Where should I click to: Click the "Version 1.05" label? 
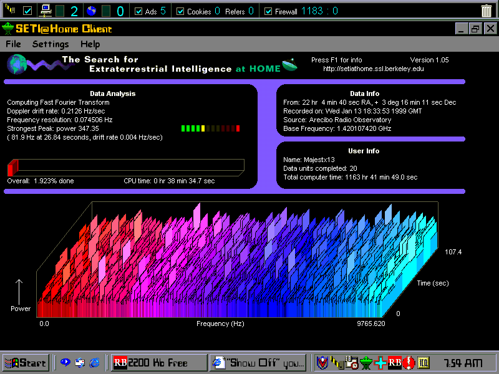point(429,60)
